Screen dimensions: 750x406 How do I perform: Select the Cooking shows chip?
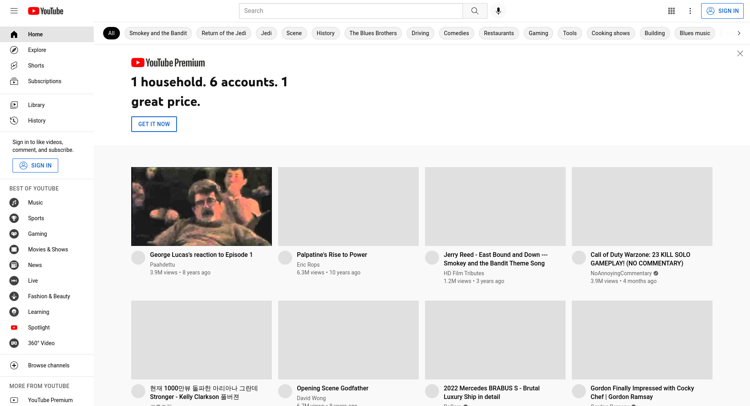611,33
